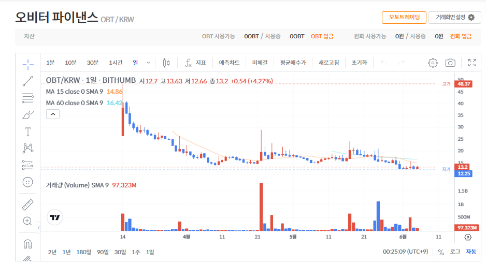The width and height of the screenshot is (486, 264).
Task: Click the TradingView logo badge
Action: (54, 217)
